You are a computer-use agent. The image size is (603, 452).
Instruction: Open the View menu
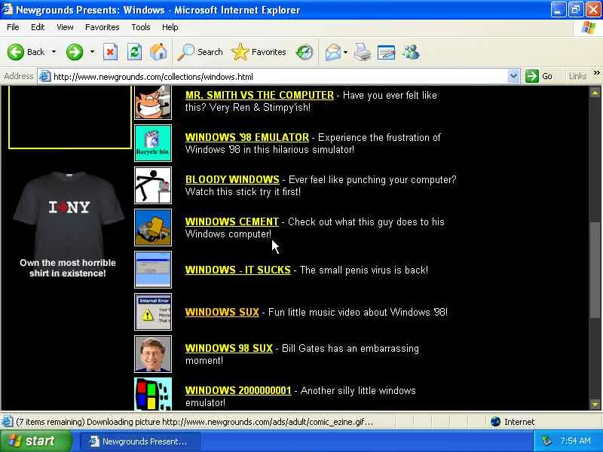click(65, 27)
